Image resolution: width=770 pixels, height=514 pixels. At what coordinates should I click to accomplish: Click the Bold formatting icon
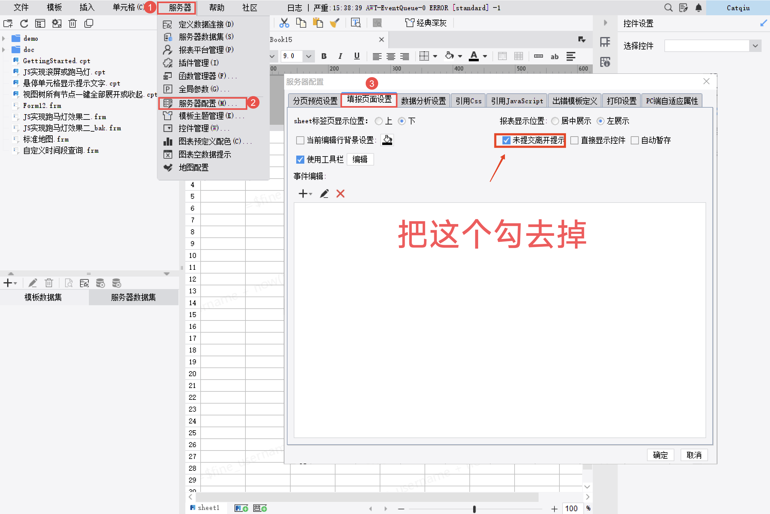coord(324,56)
